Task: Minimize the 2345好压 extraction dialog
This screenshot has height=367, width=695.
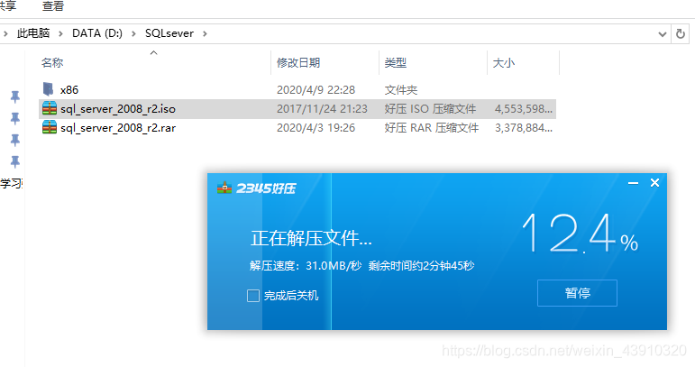Action: click(x=633, y=183)
